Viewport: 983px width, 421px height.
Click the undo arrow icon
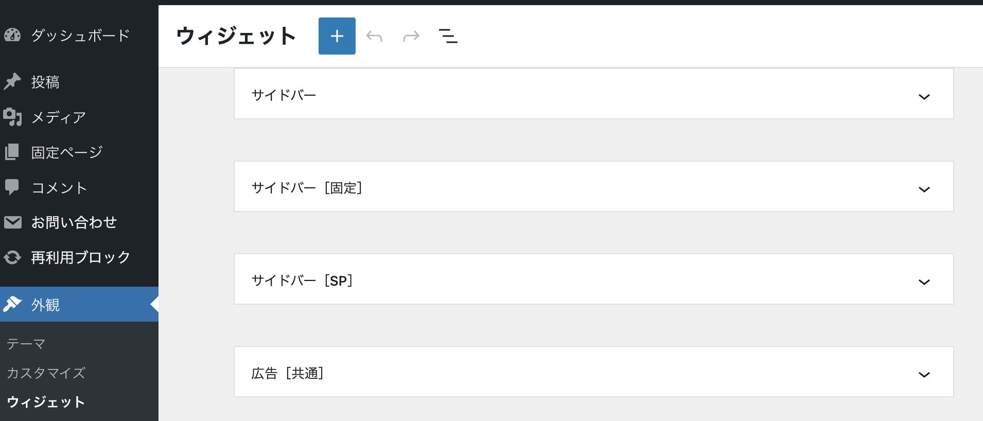pyautogui.click(x=374, y=36)
